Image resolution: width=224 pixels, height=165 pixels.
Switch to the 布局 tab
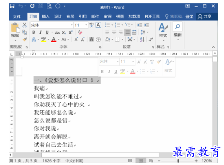70,17
